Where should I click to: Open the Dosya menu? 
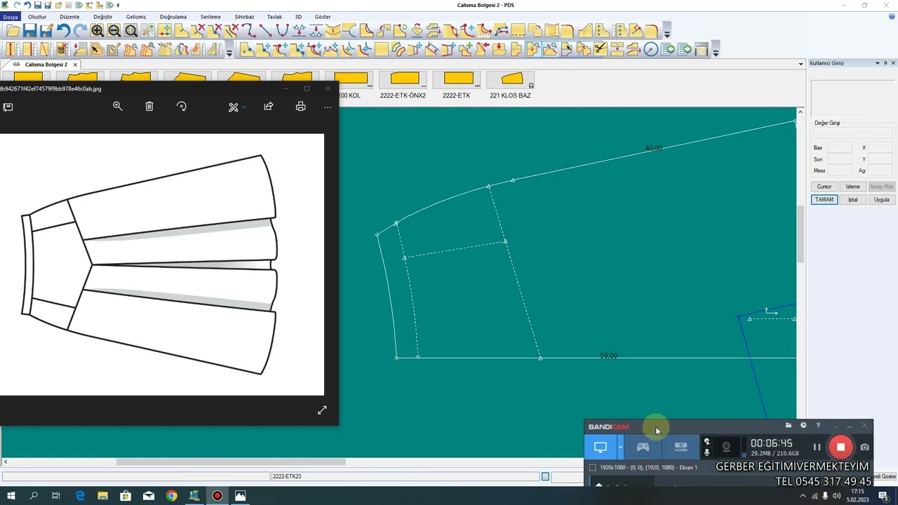(x=11, y=17)
